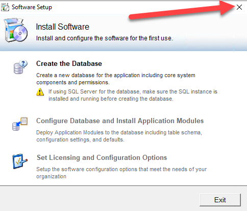Close the Software Setup window

point(239,7)
